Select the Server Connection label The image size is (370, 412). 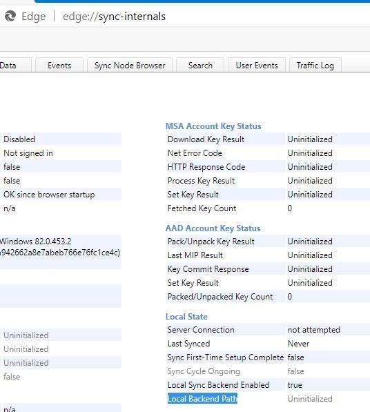[x=201, y=330]
